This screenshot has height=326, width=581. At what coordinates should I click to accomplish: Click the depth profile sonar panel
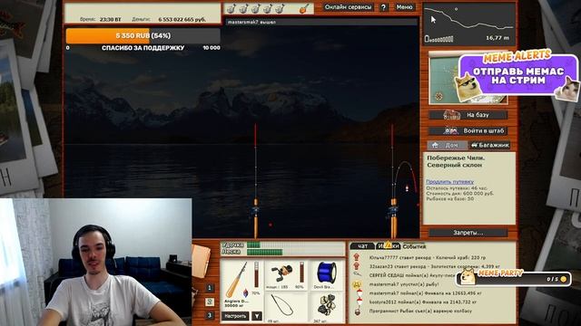tap(469, 24)
